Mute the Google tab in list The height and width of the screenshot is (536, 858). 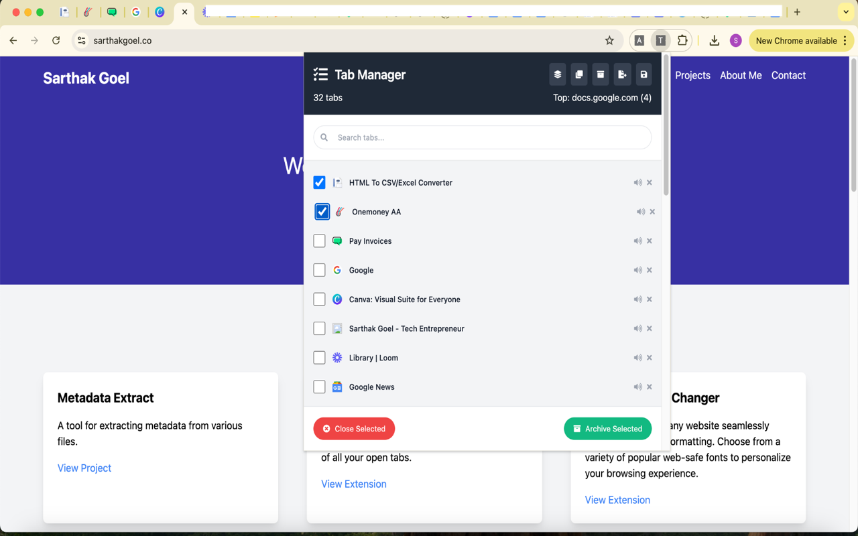[x=637, y=270]
